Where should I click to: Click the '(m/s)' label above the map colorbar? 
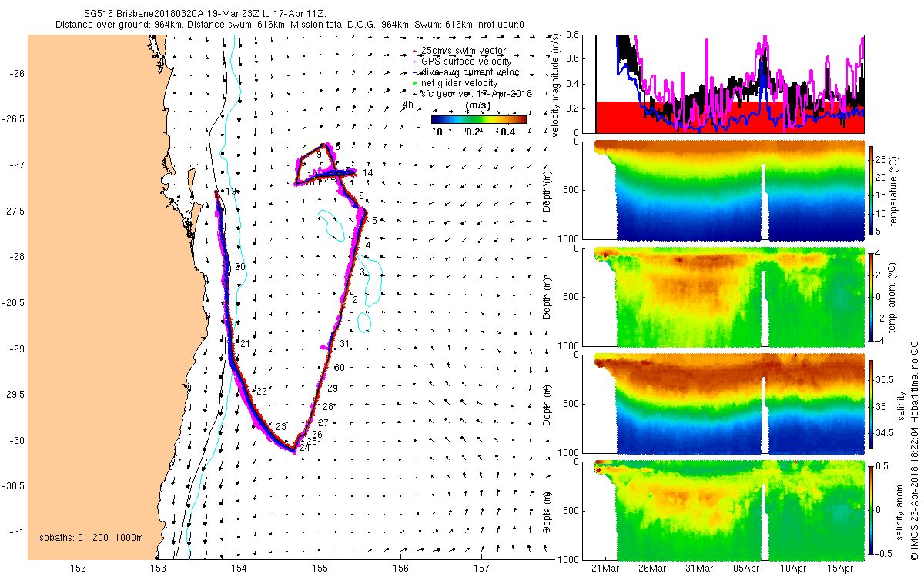pos(479,106)
